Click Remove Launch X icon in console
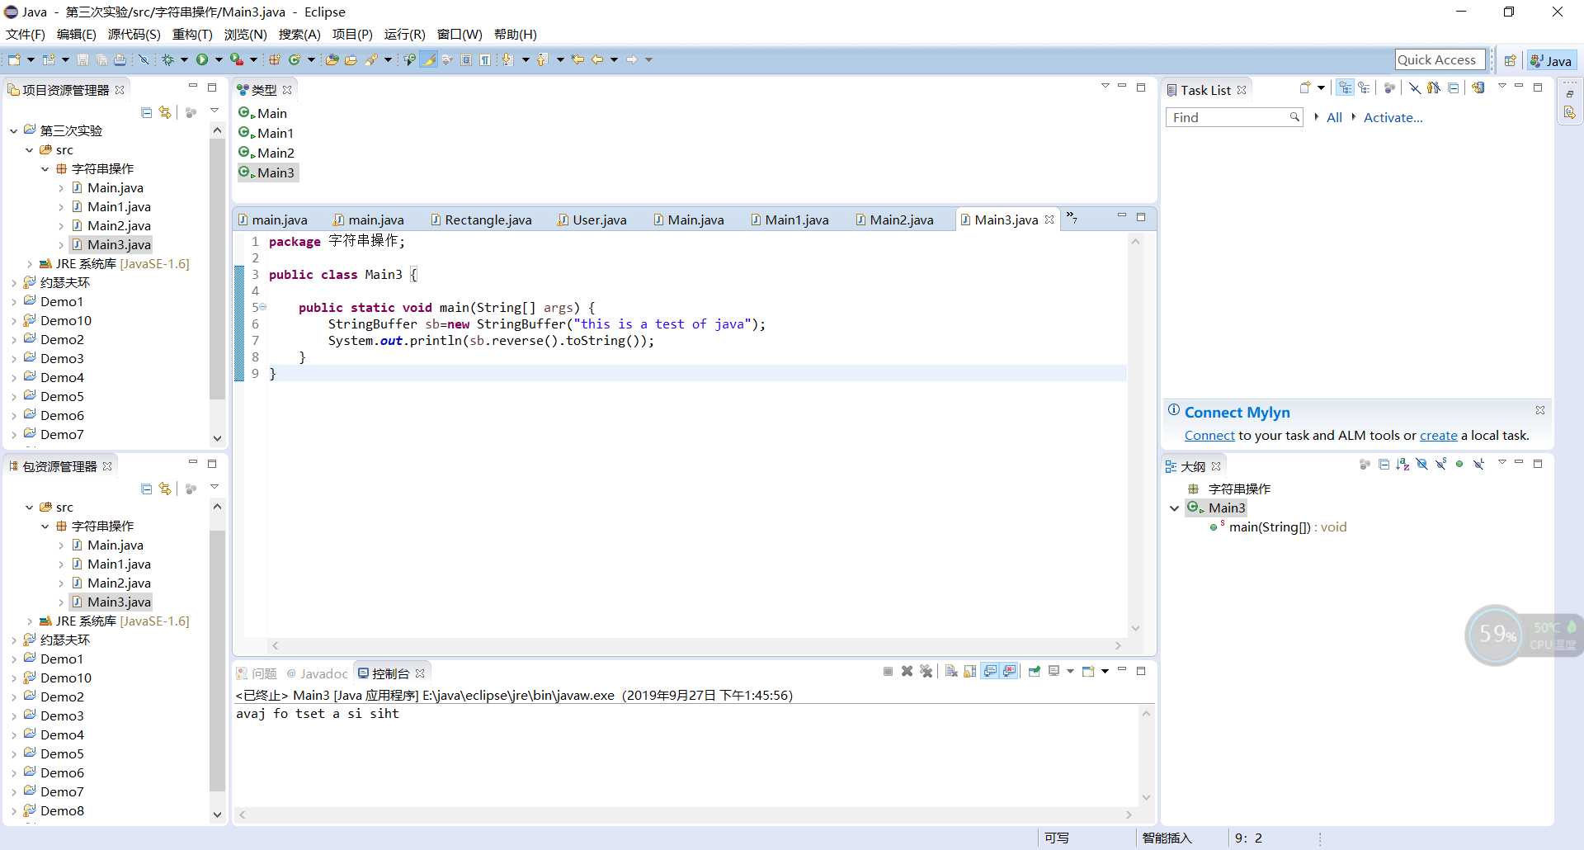 click(x=907, y=672)
